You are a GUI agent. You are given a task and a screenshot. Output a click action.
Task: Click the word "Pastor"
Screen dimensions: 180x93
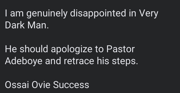point(120,49)
